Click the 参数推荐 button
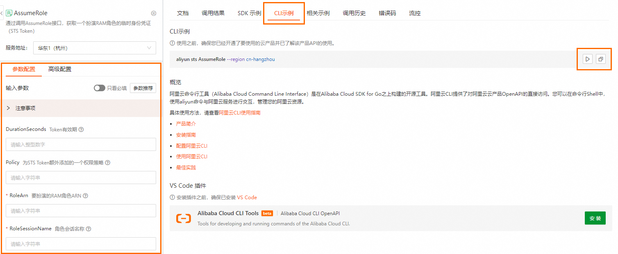Viewport: 618px width, 254px height. click(x=143, y=88)
